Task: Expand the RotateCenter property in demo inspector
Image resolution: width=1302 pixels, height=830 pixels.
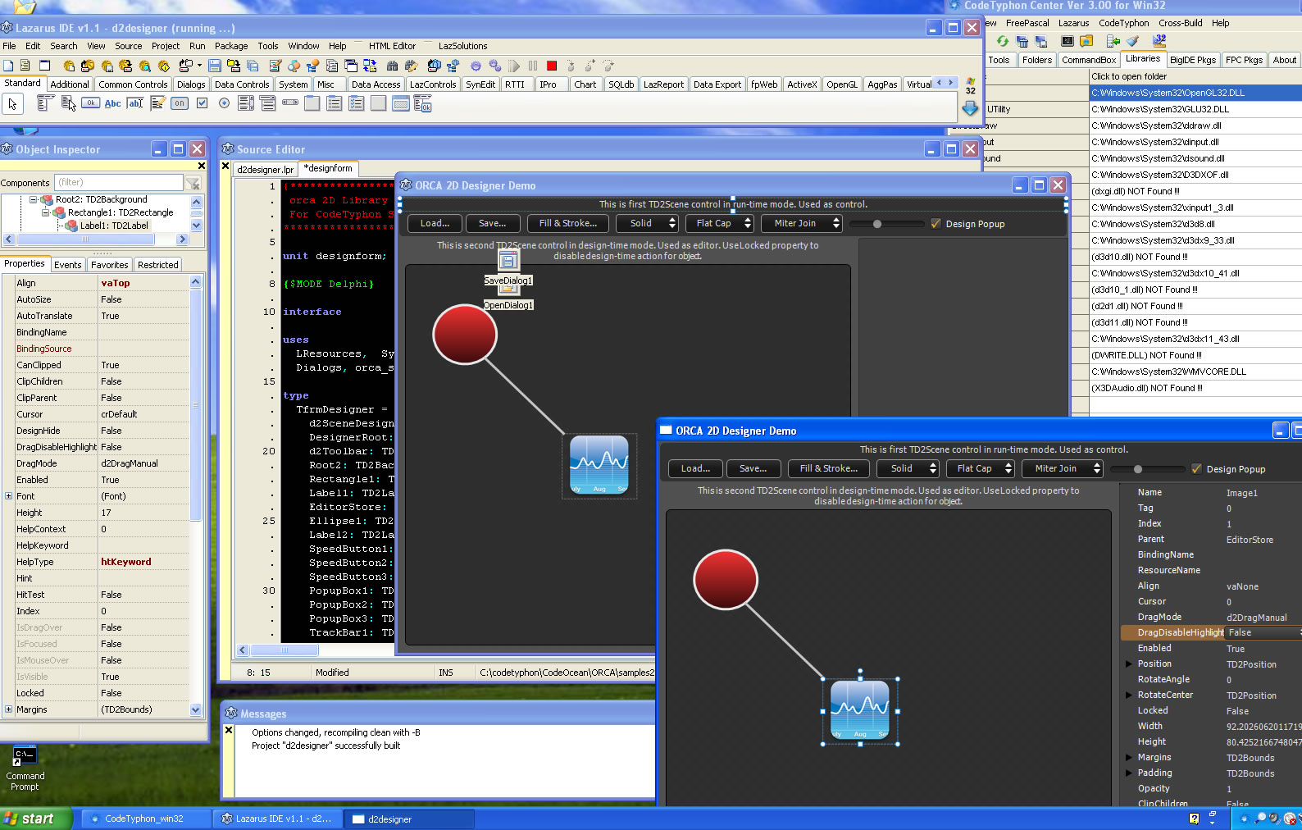Action: 1129,695
